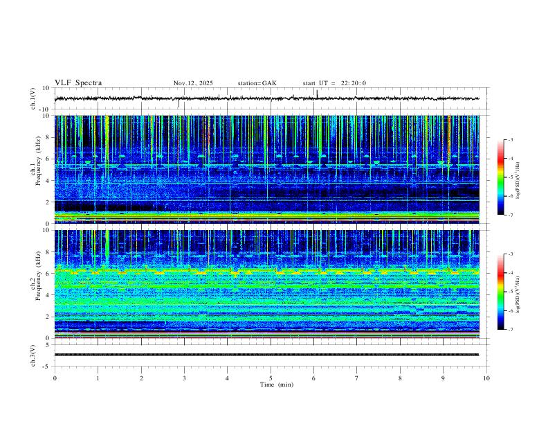Click the ch.1 "Frequency (kHz)" axis title

coord(38,161)
